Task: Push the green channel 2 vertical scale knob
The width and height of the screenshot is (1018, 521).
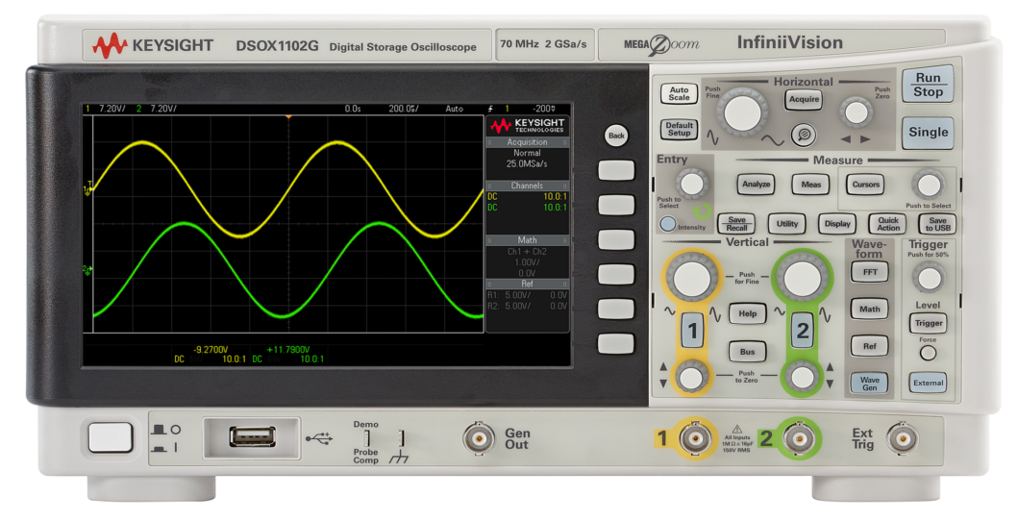Action: tap(803, 278)
